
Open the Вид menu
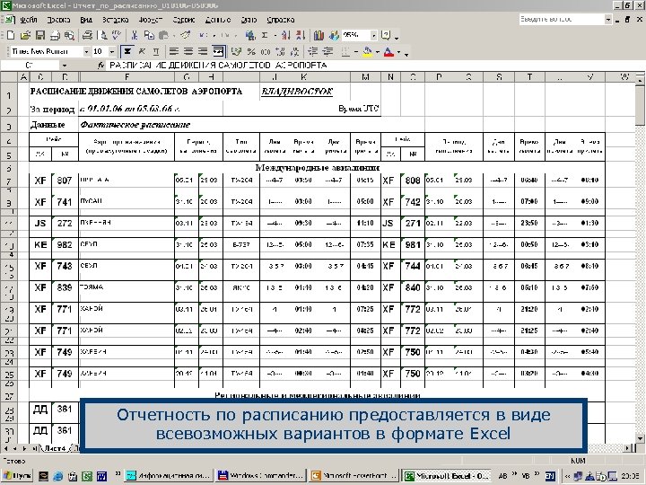coord(86,20)
